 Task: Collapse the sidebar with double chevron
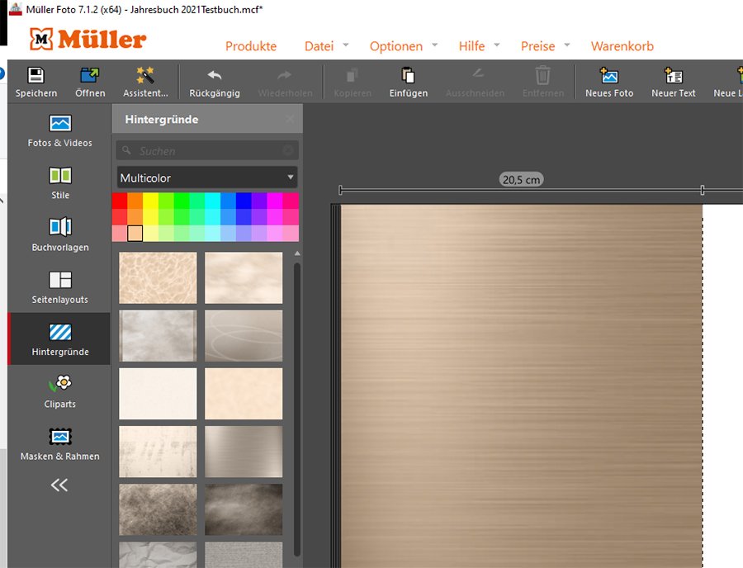pyautogui.click(x=59, y=485)
